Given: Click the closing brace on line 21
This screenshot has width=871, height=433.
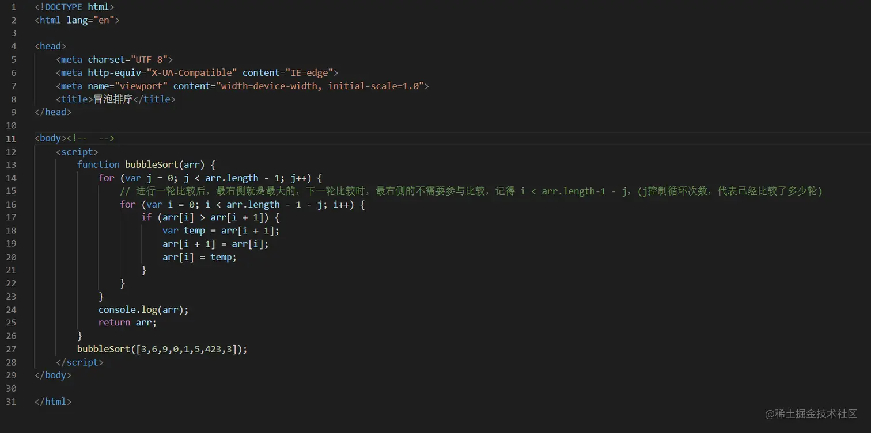Looking at the screenshot, I should click(x=144, y=270).
